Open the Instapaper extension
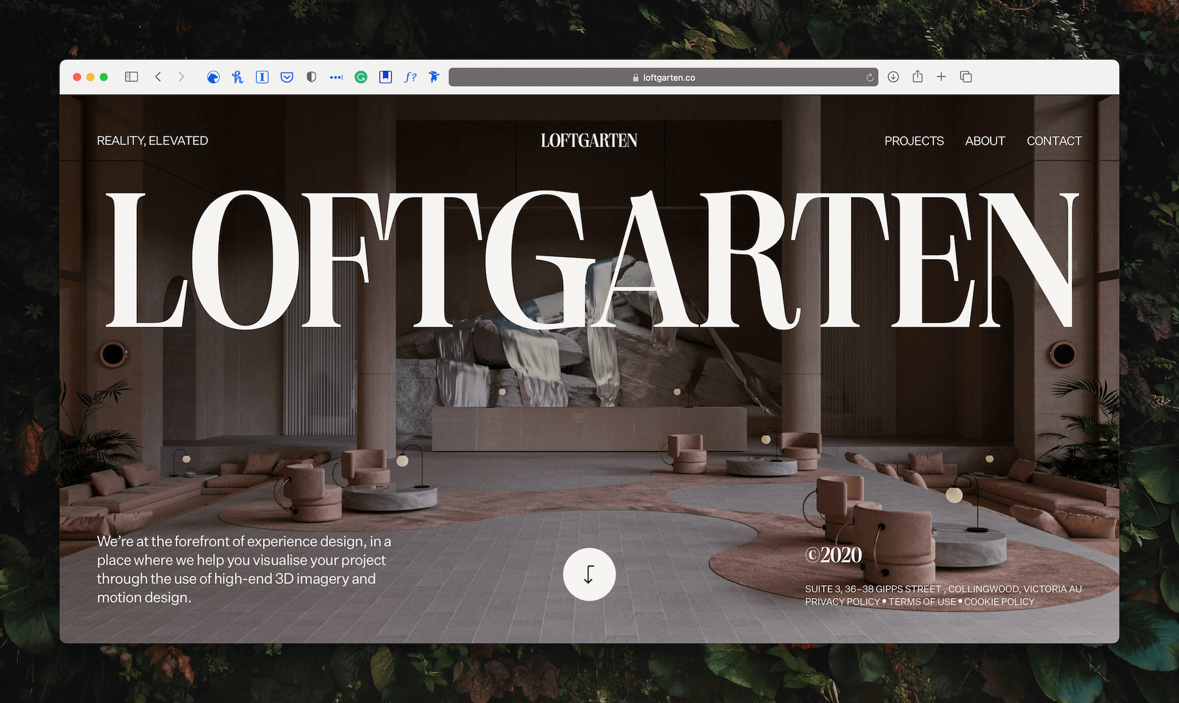This screenshot has width=1179, height=703. [x=262, y=77]
